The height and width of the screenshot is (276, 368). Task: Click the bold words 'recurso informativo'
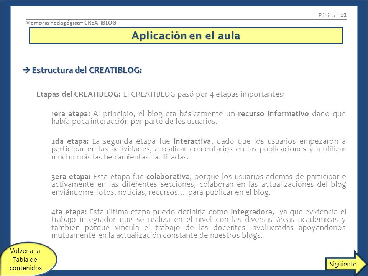tap(273, 113)
